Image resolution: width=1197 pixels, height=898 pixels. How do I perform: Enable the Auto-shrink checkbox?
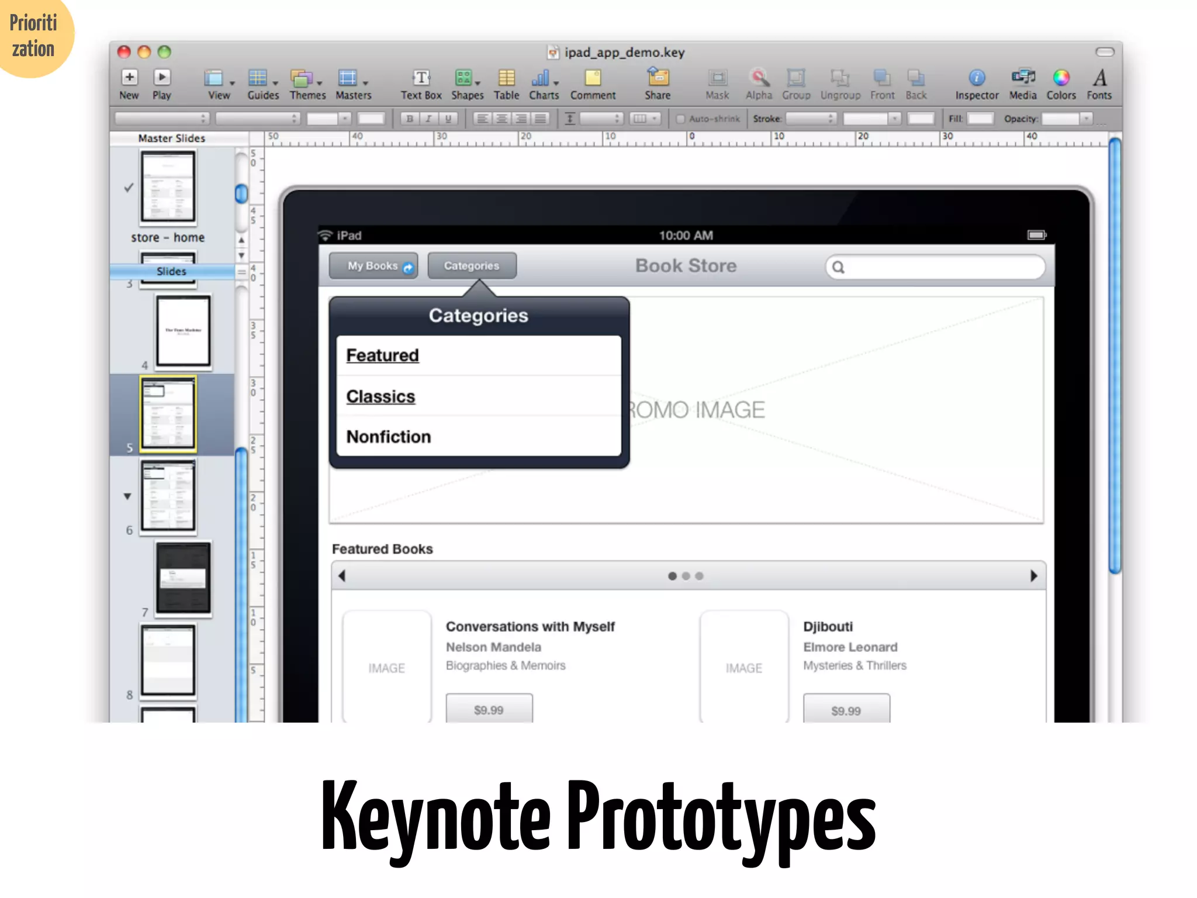point(680,119)
